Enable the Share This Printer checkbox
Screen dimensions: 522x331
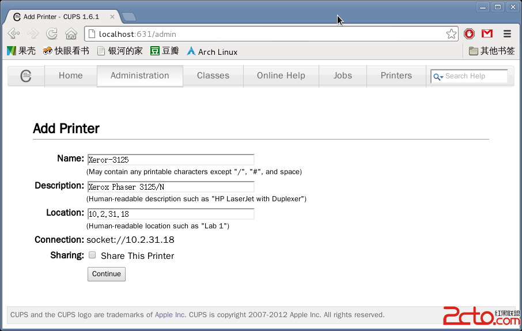click(92, 255)
